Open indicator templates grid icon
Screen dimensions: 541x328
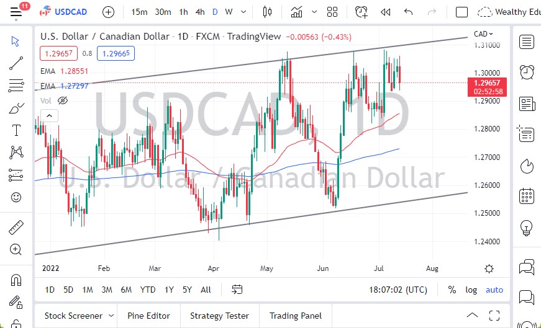(x=332, y=12)
